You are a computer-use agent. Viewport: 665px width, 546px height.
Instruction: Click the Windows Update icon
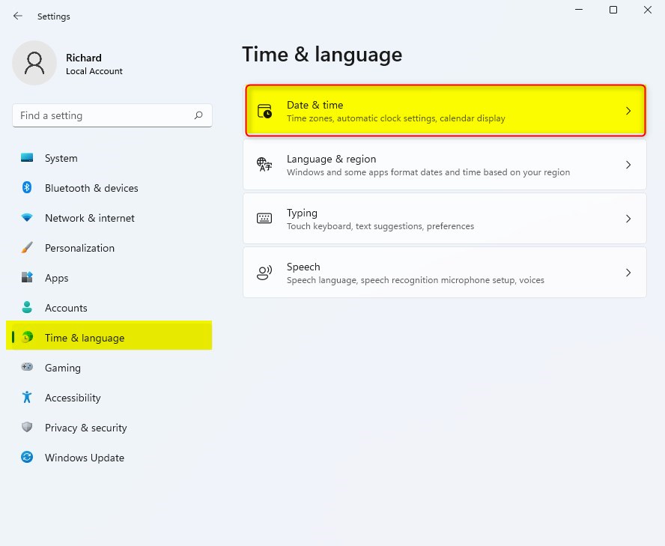(x=25, y=458)
